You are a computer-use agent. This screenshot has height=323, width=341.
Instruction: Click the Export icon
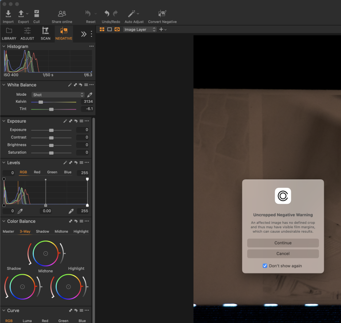pos(21,14)
